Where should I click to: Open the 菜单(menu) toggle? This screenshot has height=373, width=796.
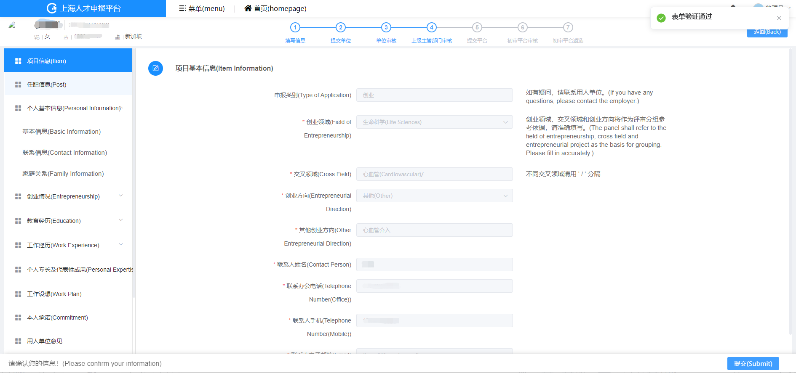point(202,8)
